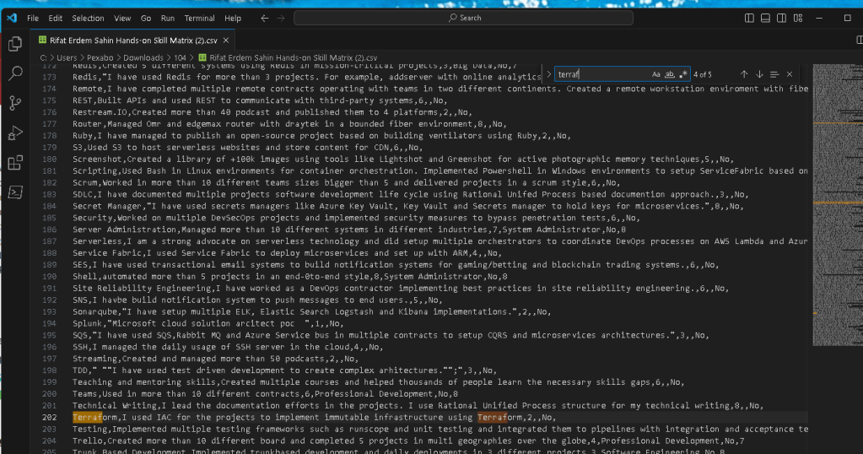The image size is (863, 454).
Task: Open breadcrumb dropdown for folder 104
Action: click(x=180, y=57)
